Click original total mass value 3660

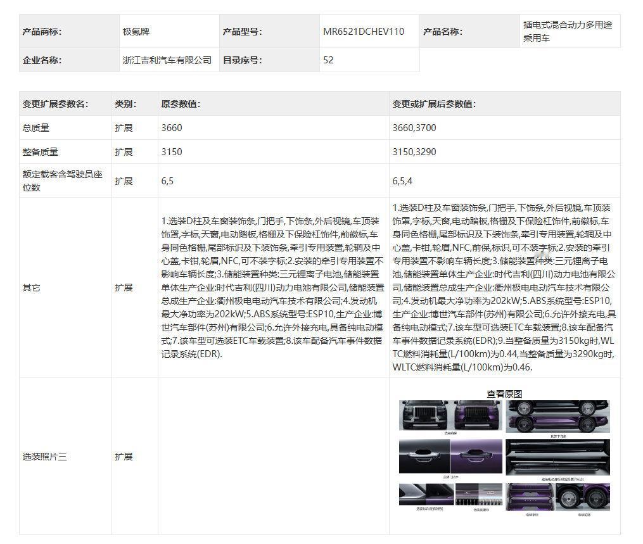pyautogui.click(x=172, y=128)
